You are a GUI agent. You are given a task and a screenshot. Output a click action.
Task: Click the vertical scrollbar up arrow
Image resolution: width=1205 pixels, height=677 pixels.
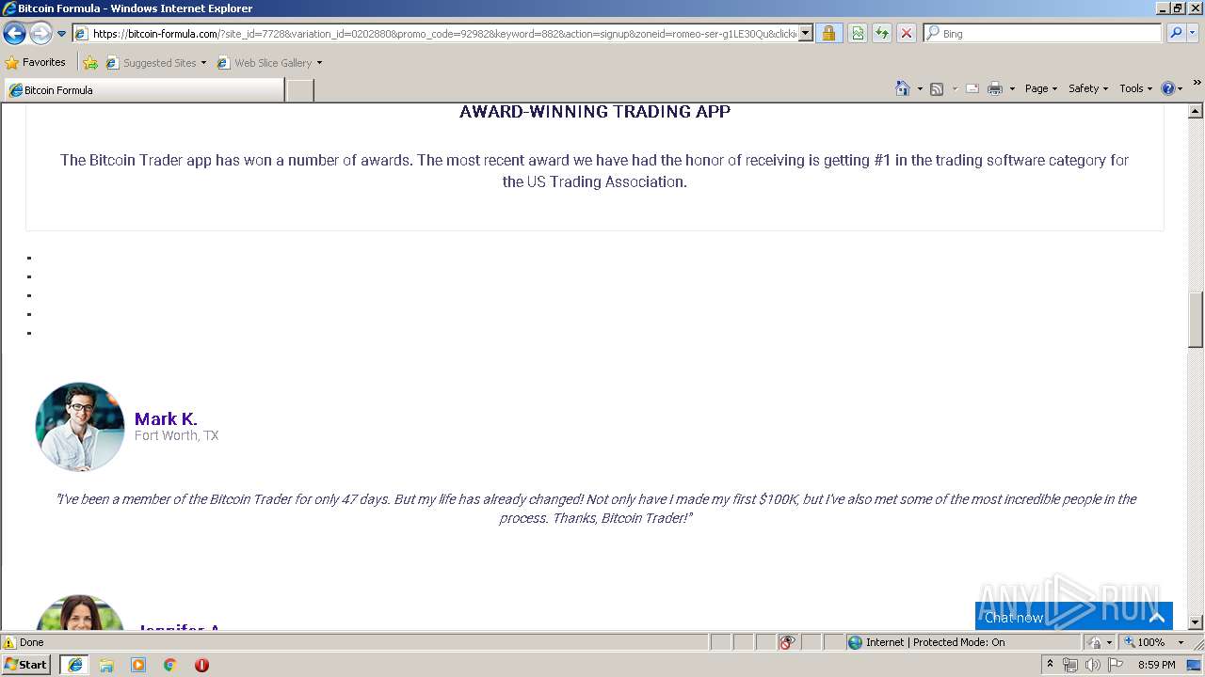point(1196,111)
